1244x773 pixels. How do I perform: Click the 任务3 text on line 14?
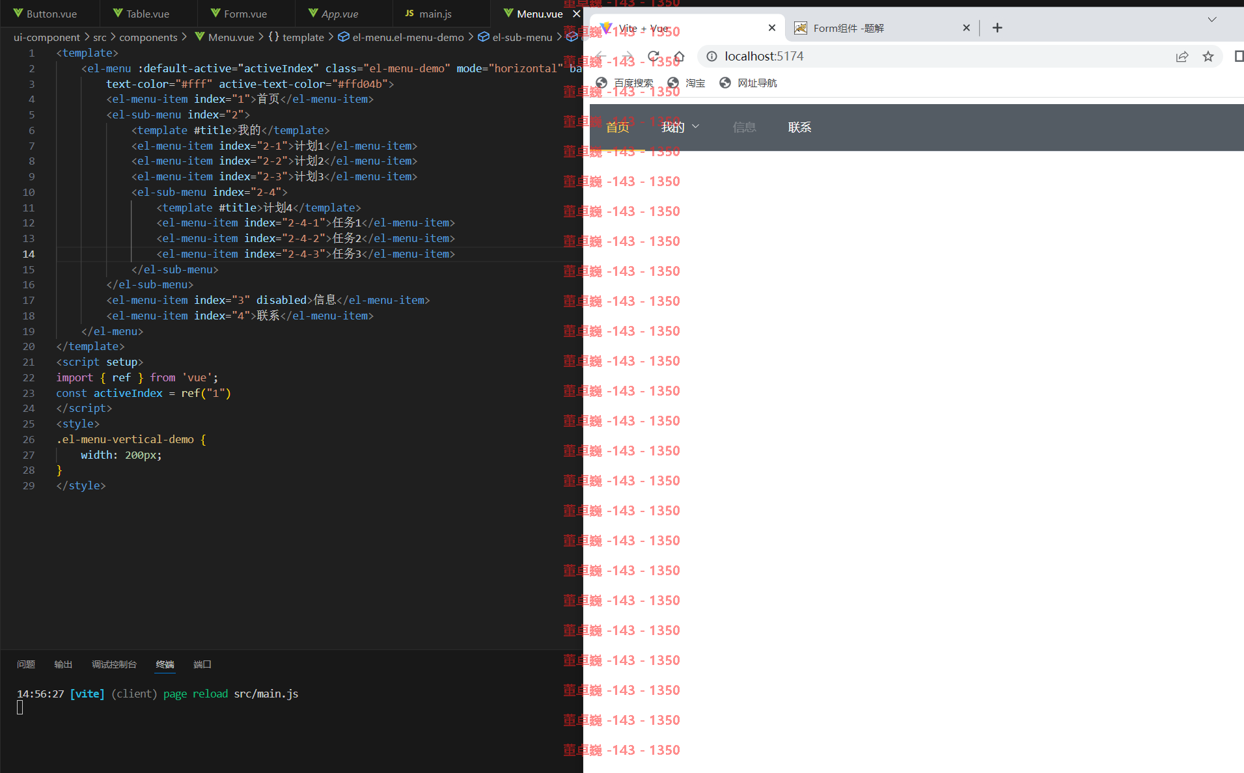[347, 254]
